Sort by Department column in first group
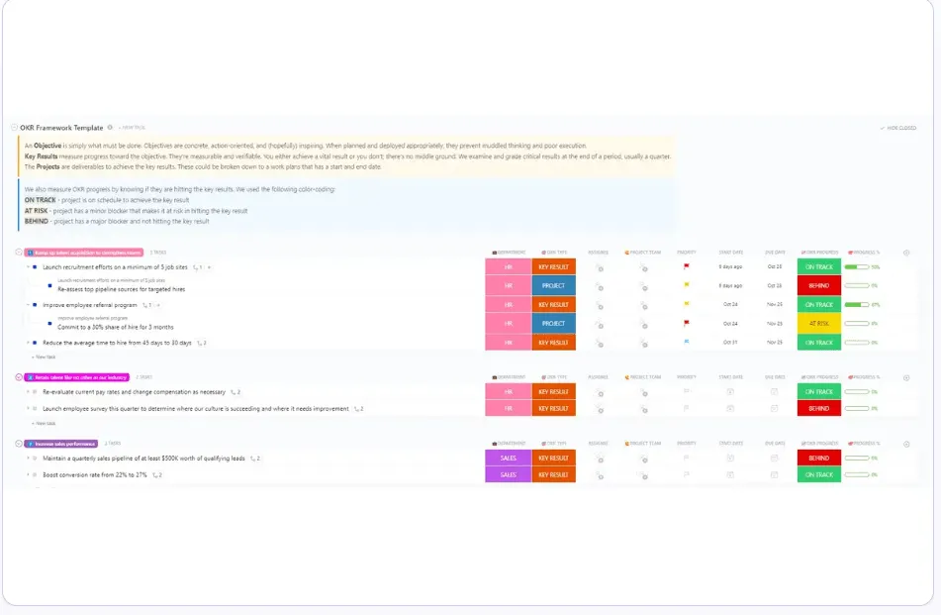 point(509,253)
